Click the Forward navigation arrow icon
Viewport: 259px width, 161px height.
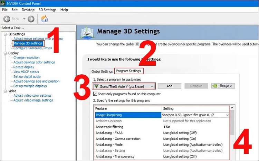(31, 19)
